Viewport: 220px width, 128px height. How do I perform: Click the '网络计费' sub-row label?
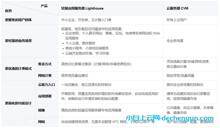[x=45, y=76]
